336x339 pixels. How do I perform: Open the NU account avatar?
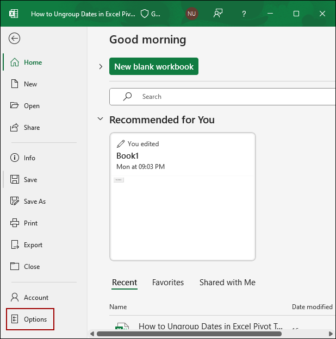click(192, 14)
